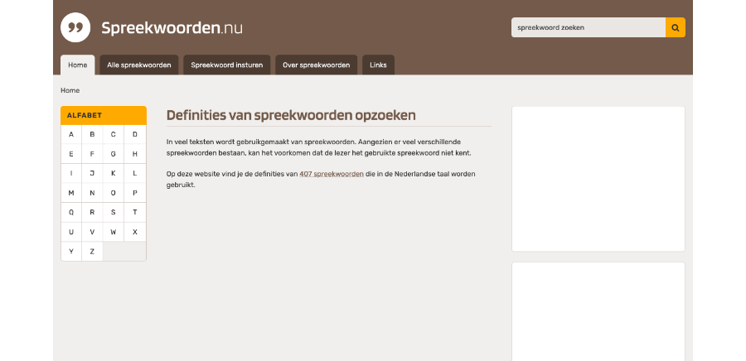The image size is (746, 361).
Task: Select letter E in the alphabet grid
Action: pyautogui.click(x=71, y=154)
